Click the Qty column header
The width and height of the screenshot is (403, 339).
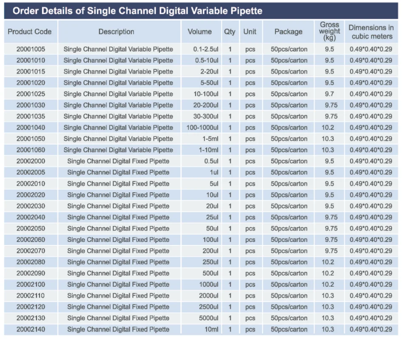click(x=230, y=31)
